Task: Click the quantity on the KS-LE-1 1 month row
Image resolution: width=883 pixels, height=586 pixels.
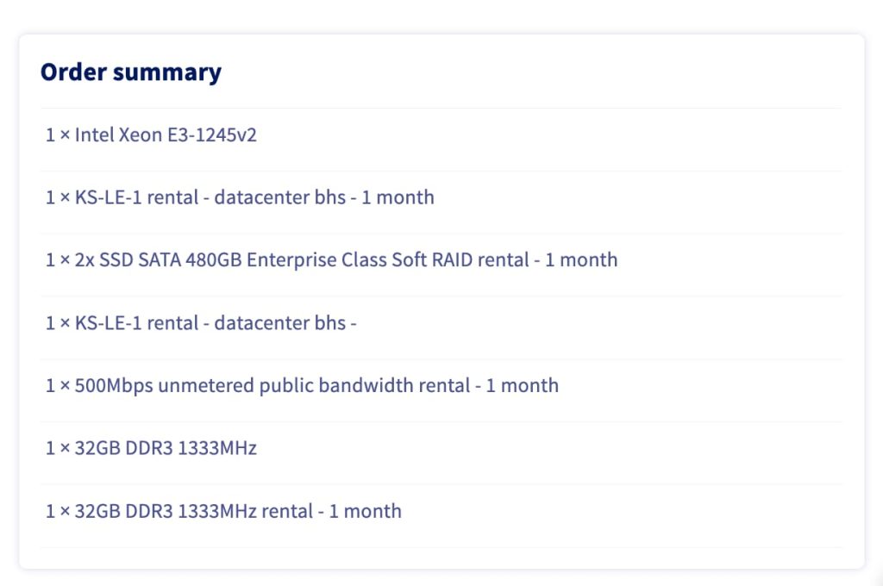Action: pos(58,197)
